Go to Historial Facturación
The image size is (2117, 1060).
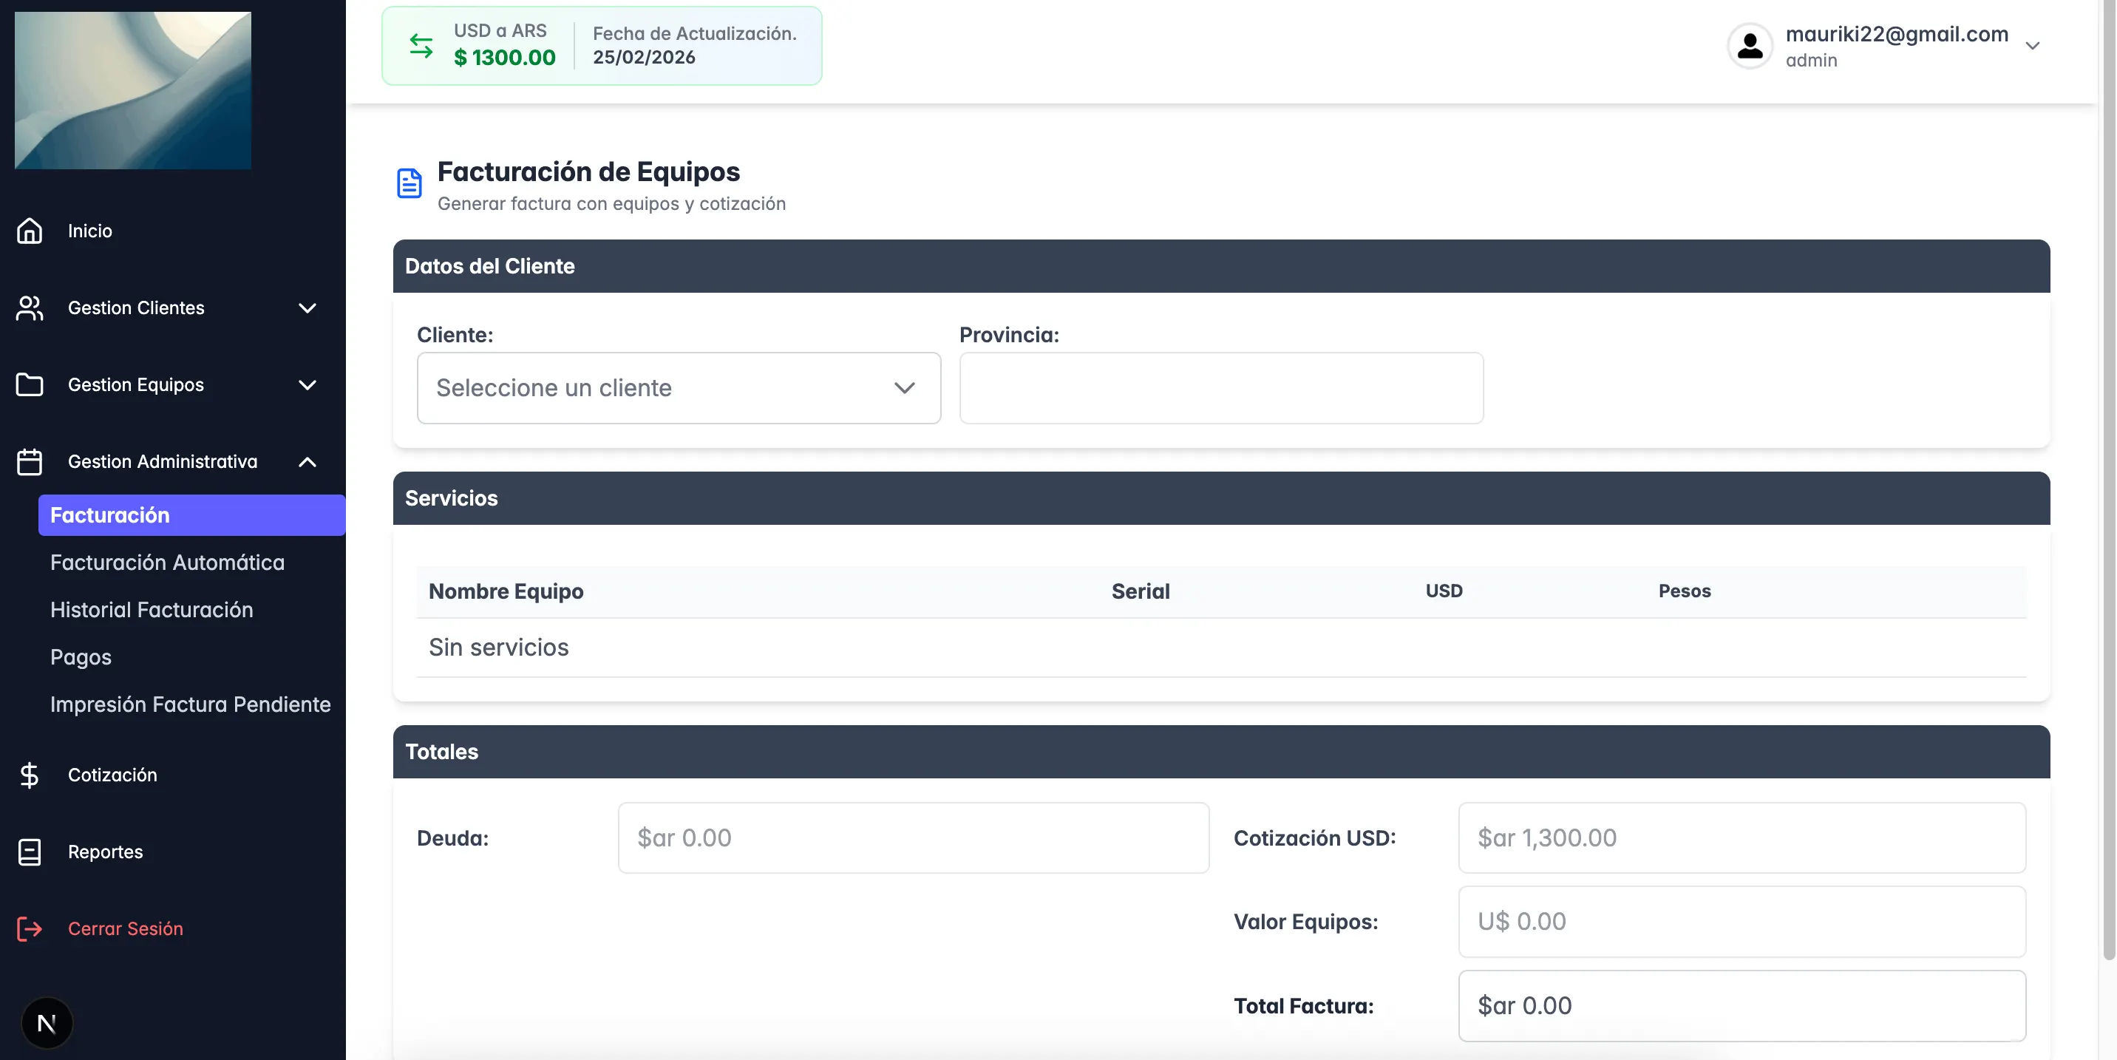tap(152, 610)
